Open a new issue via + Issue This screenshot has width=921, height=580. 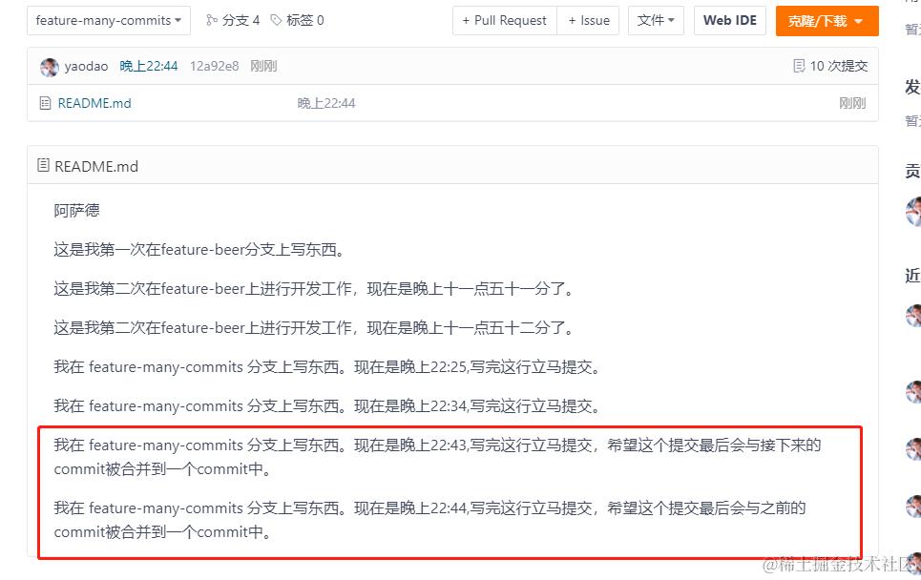tap(588, 20)
